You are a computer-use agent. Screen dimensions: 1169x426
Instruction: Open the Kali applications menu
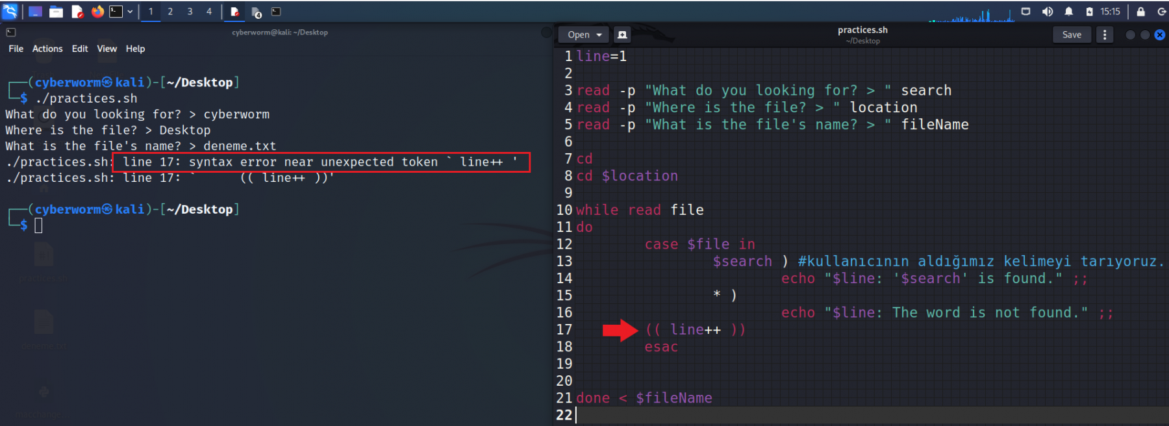point(10,11)
